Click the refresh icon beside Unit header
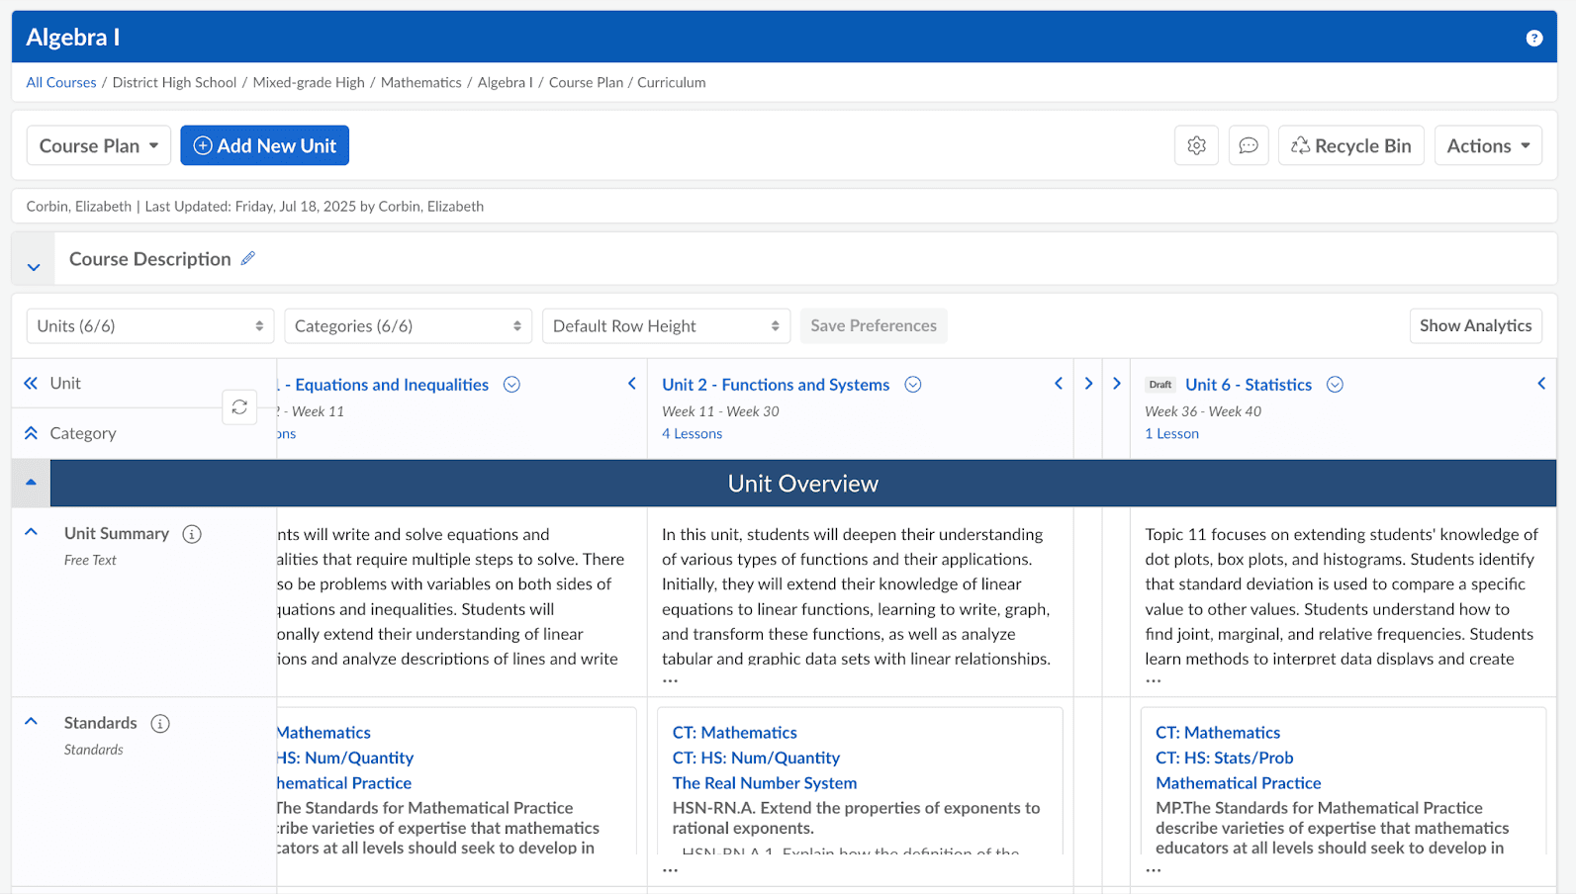Image resolution: width=1576 pixels, height=894 pixels. click(x=239, y=406)
